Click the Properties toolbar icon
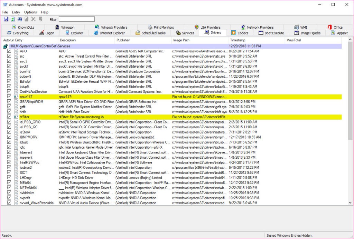The width and height of the screenshot is (354, 239). [27, 19]
